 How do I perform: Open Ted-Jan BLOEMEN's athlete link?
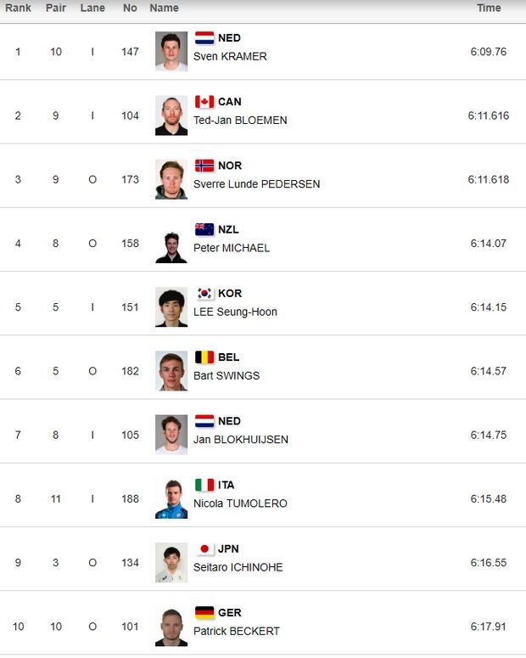tap(240, 121)
